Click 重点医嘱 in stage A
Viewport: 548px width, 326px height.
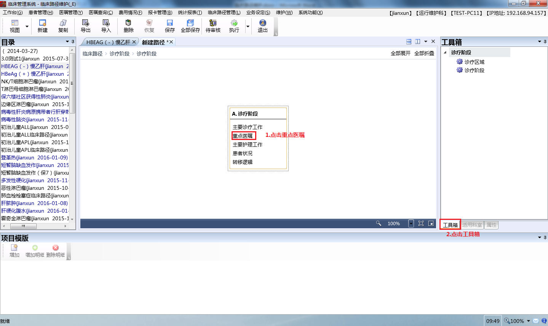[x=243, y=136]
